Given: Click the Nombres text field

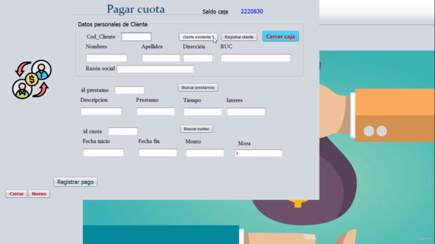Looking at the screenshot, I should [x=107, y=58].
